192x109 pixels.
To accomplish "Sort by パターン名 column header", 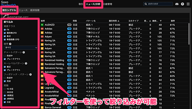I will (x=91, y=21).
